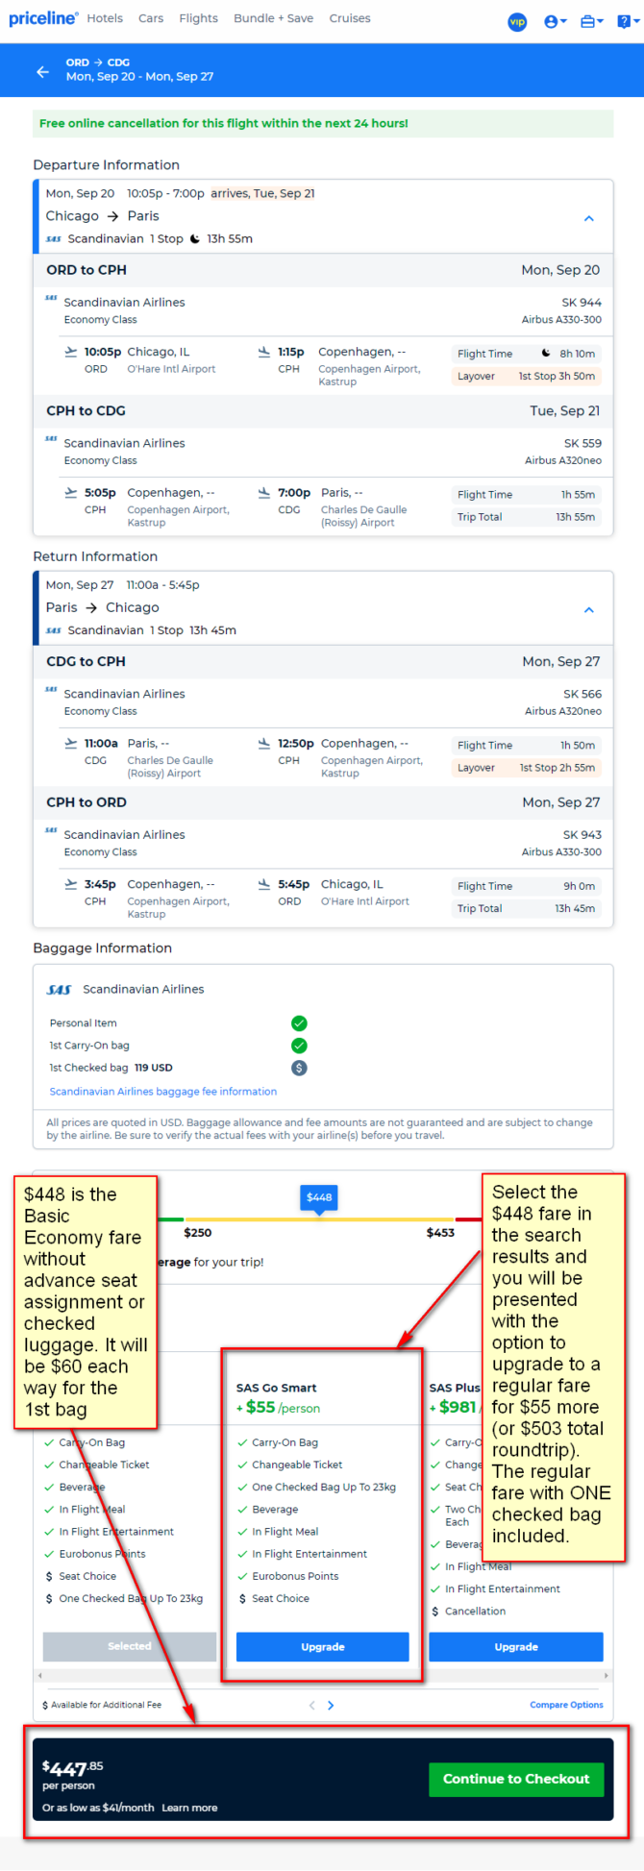Open Compare Options link
Image resolution: width=644 pixels, height=1871 pixels.
point(566,1705)
